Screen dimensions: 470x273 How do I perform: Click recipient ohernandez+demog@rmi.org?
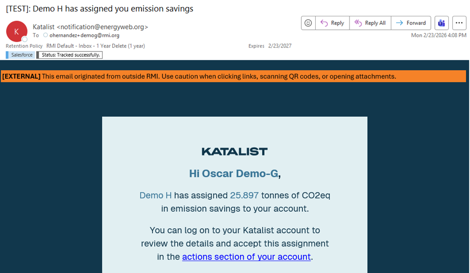tap(84, 36)
